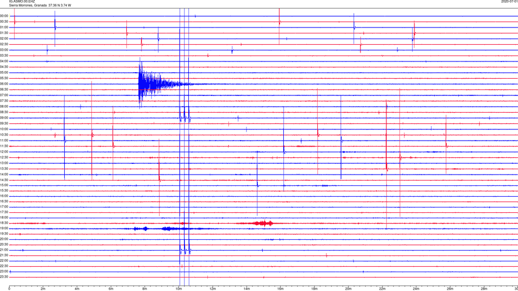Click the 17:30 time label
The image size is (518, 291).
pyautogui.click(x=4, y=212)
